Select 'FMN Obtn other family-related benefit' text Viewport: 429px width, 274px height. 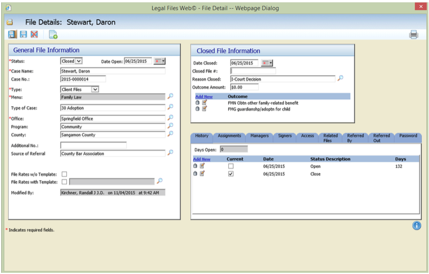tap(263, 103)
